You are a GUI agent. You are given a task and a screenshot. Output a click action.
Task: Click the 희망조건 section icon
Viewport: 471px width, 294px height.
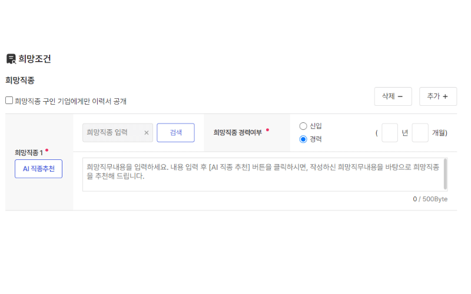pyautogui.click(x=11, y=59)
